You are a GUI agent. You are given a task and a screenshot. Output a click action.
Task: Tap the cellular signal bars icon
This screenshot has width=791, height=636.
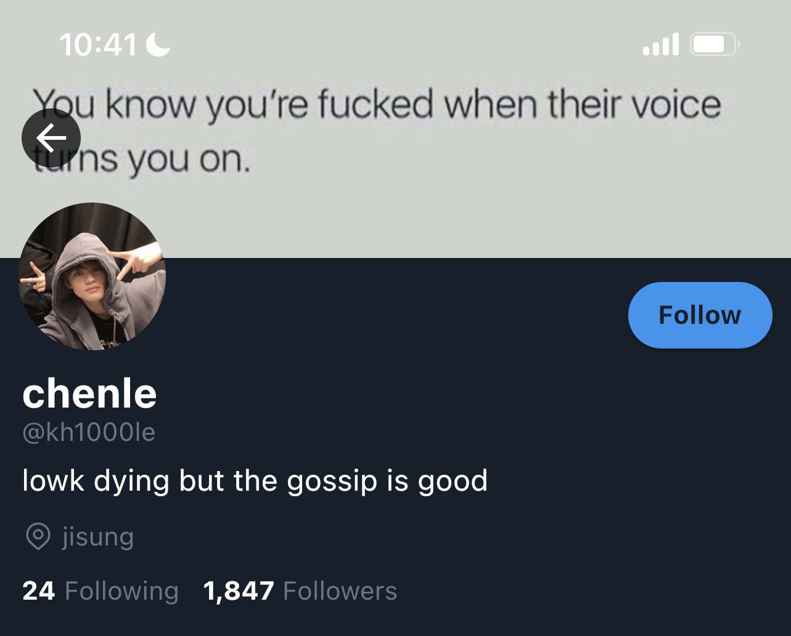660,44
